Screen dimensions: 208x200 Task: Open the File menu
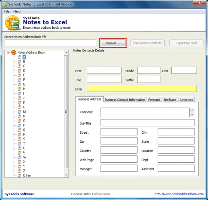7,11
